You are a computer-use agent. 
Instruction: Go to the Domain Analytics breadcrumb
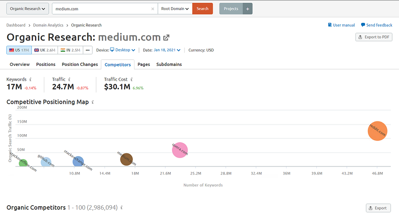pyautogui.click(x=48, y=25)
